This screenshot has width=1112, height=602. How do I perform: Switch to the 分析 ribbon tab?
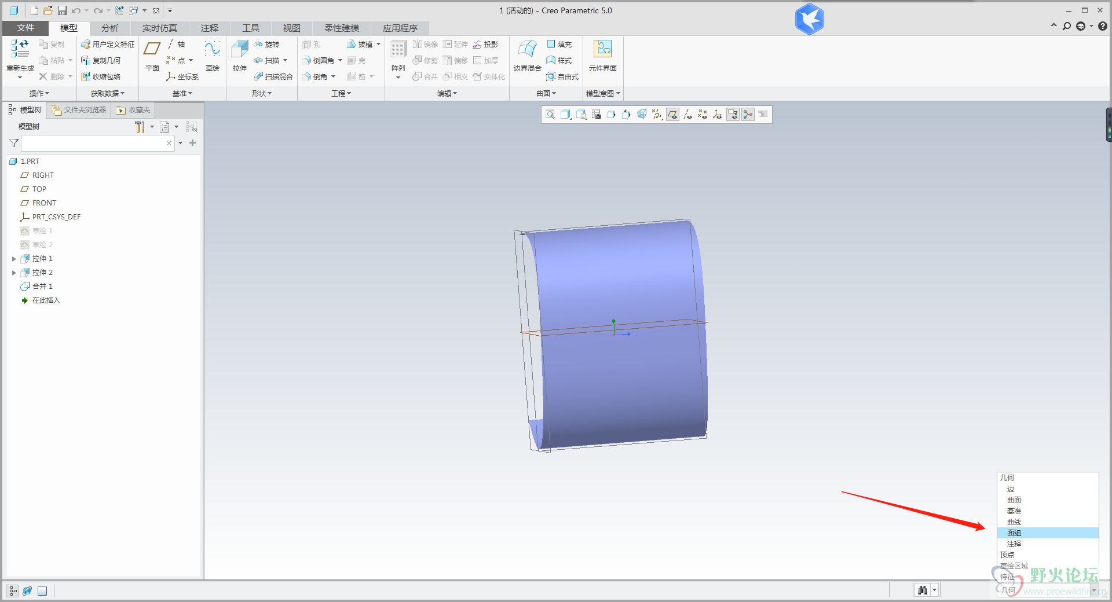click(x=109, y=28)
